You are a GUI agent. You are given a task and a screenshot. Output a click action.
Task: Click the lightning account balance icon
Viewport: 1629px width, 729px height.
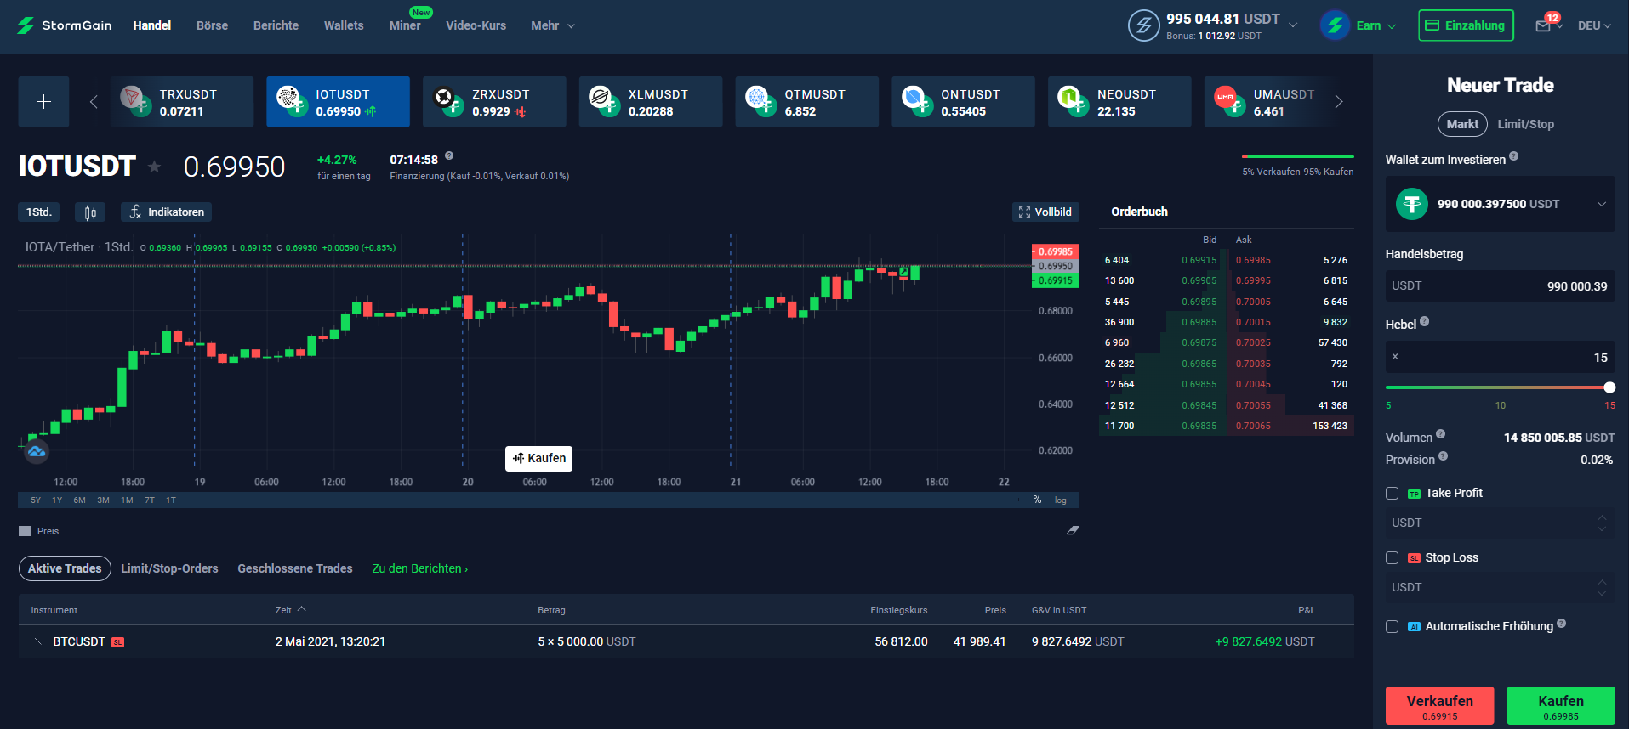1143,25
